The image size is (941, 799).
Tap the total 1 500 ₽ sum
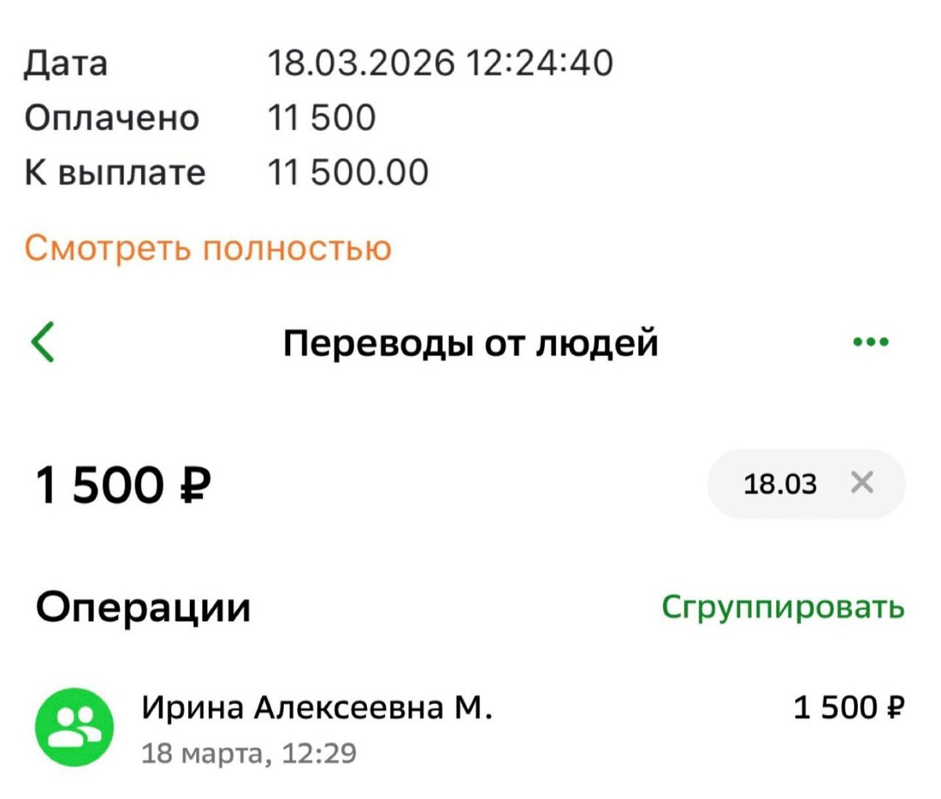coord(123,485)
